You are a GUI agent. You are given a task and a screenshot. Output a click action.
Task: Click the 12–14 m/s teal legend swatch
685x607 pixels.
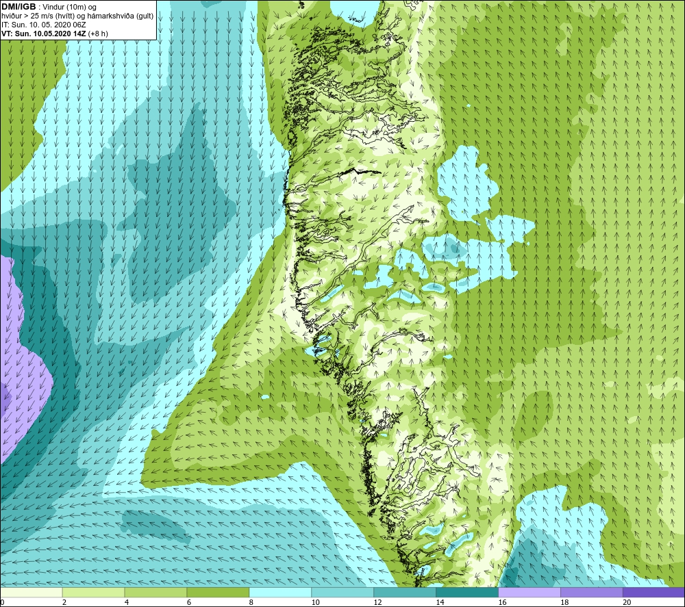(x=405, y=592)
